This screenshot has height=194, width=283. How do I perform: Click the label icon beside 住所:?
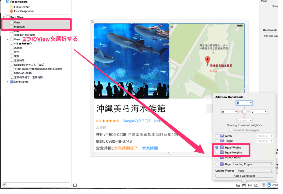click(x=12, y=52)
